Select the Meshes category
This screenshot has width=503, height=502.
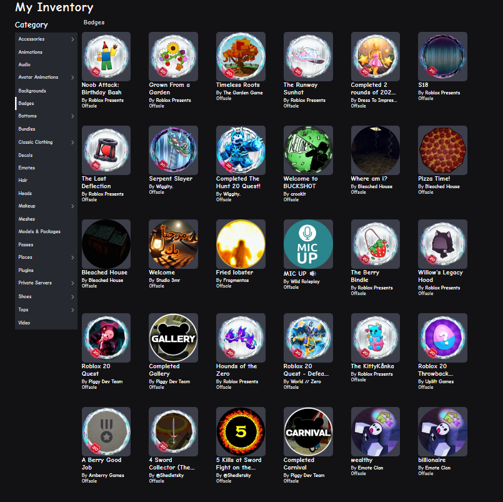point(46,219)
